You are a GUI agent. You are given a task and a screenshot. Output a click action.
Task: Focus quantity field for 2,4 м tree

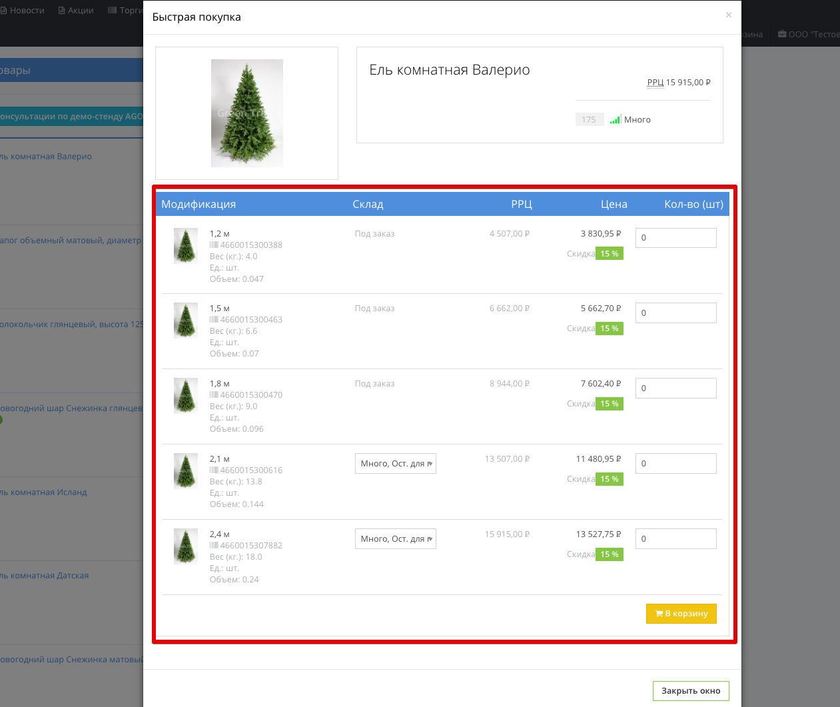675,539
